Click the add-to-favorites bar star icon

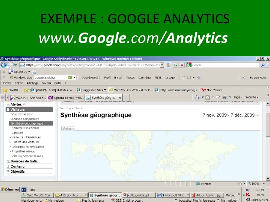(26, 90)
